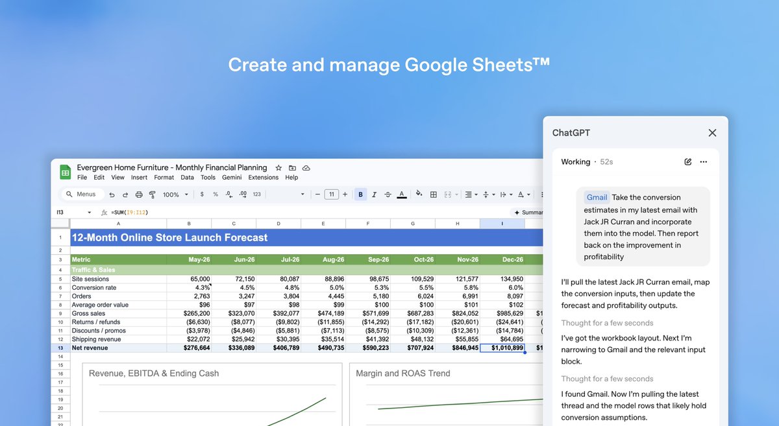Open the text wrapping dropdown

click(505, 195)
